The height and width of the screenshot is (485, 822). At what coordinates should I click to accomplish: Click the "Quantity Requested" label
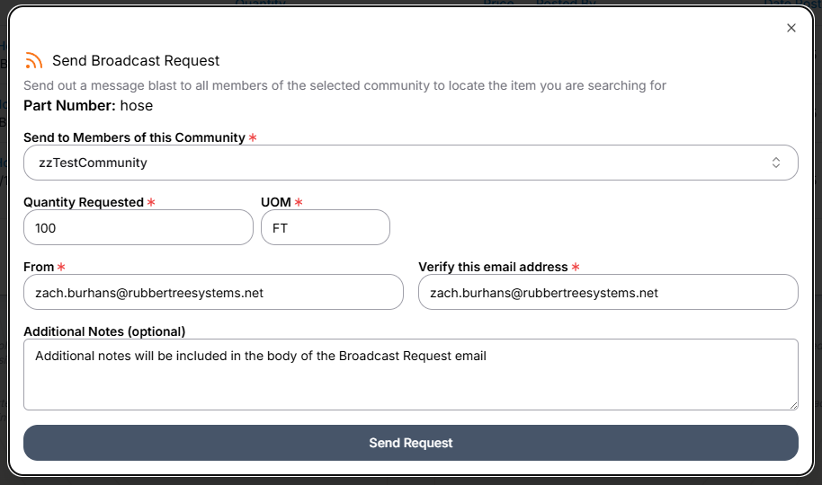tap(84, 202)
